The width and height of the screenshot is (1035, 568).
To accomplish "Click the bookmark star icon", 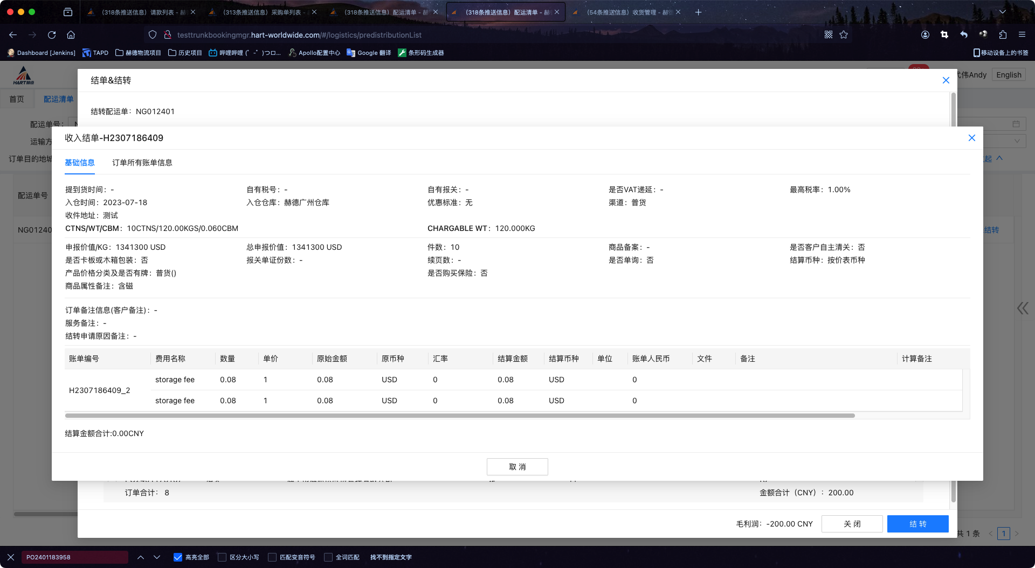I will pos(844,35).
